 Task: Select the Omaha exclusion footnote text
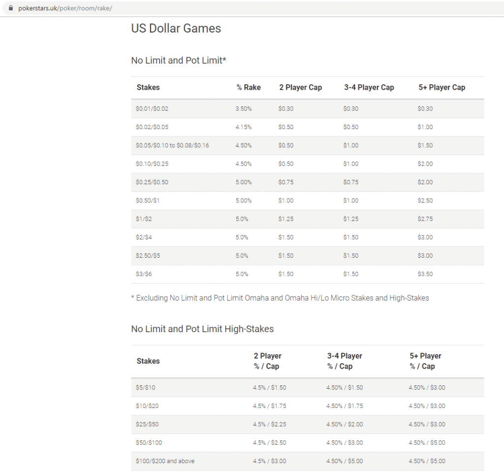[x=281, y=298]
